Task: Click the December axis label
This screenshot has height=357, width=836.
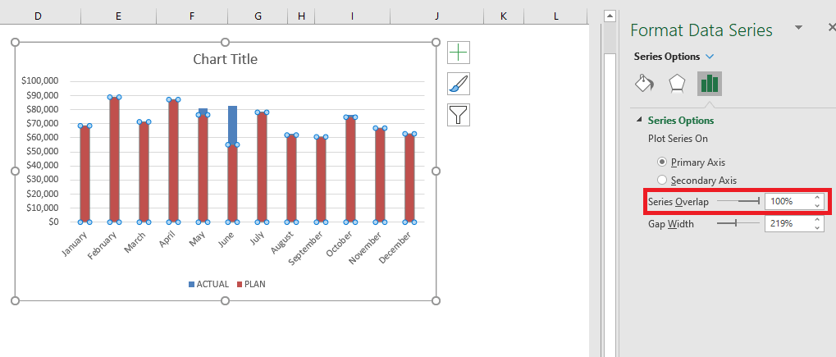Action: coord(397,248)
